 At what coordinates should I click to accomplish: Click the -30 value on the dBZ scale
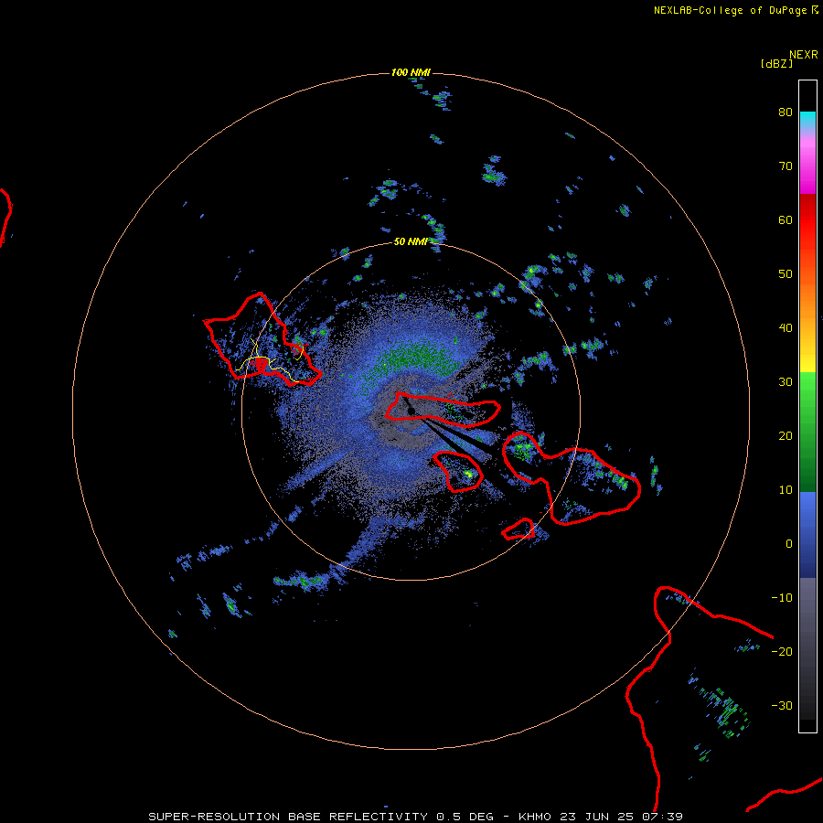point(782,706)
